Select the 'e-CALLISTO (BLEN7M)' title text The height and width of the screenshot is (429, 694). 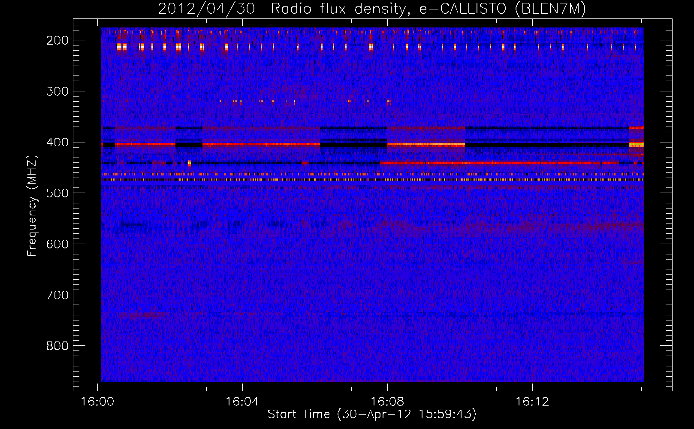pyautogui.click(x=502, y=9)
